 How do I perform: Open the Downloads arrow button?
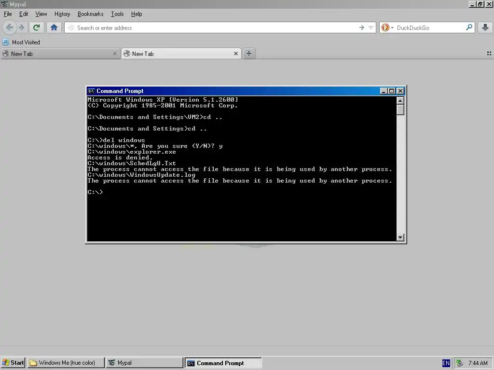click(485, 27)
